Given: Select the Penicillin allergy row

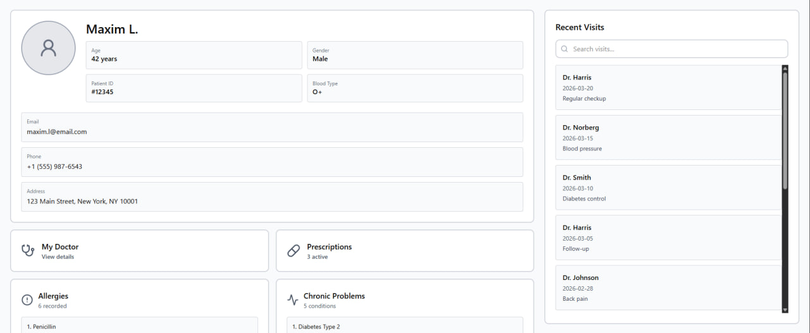Looking at the screenshot, I should [x=140, y=325].
